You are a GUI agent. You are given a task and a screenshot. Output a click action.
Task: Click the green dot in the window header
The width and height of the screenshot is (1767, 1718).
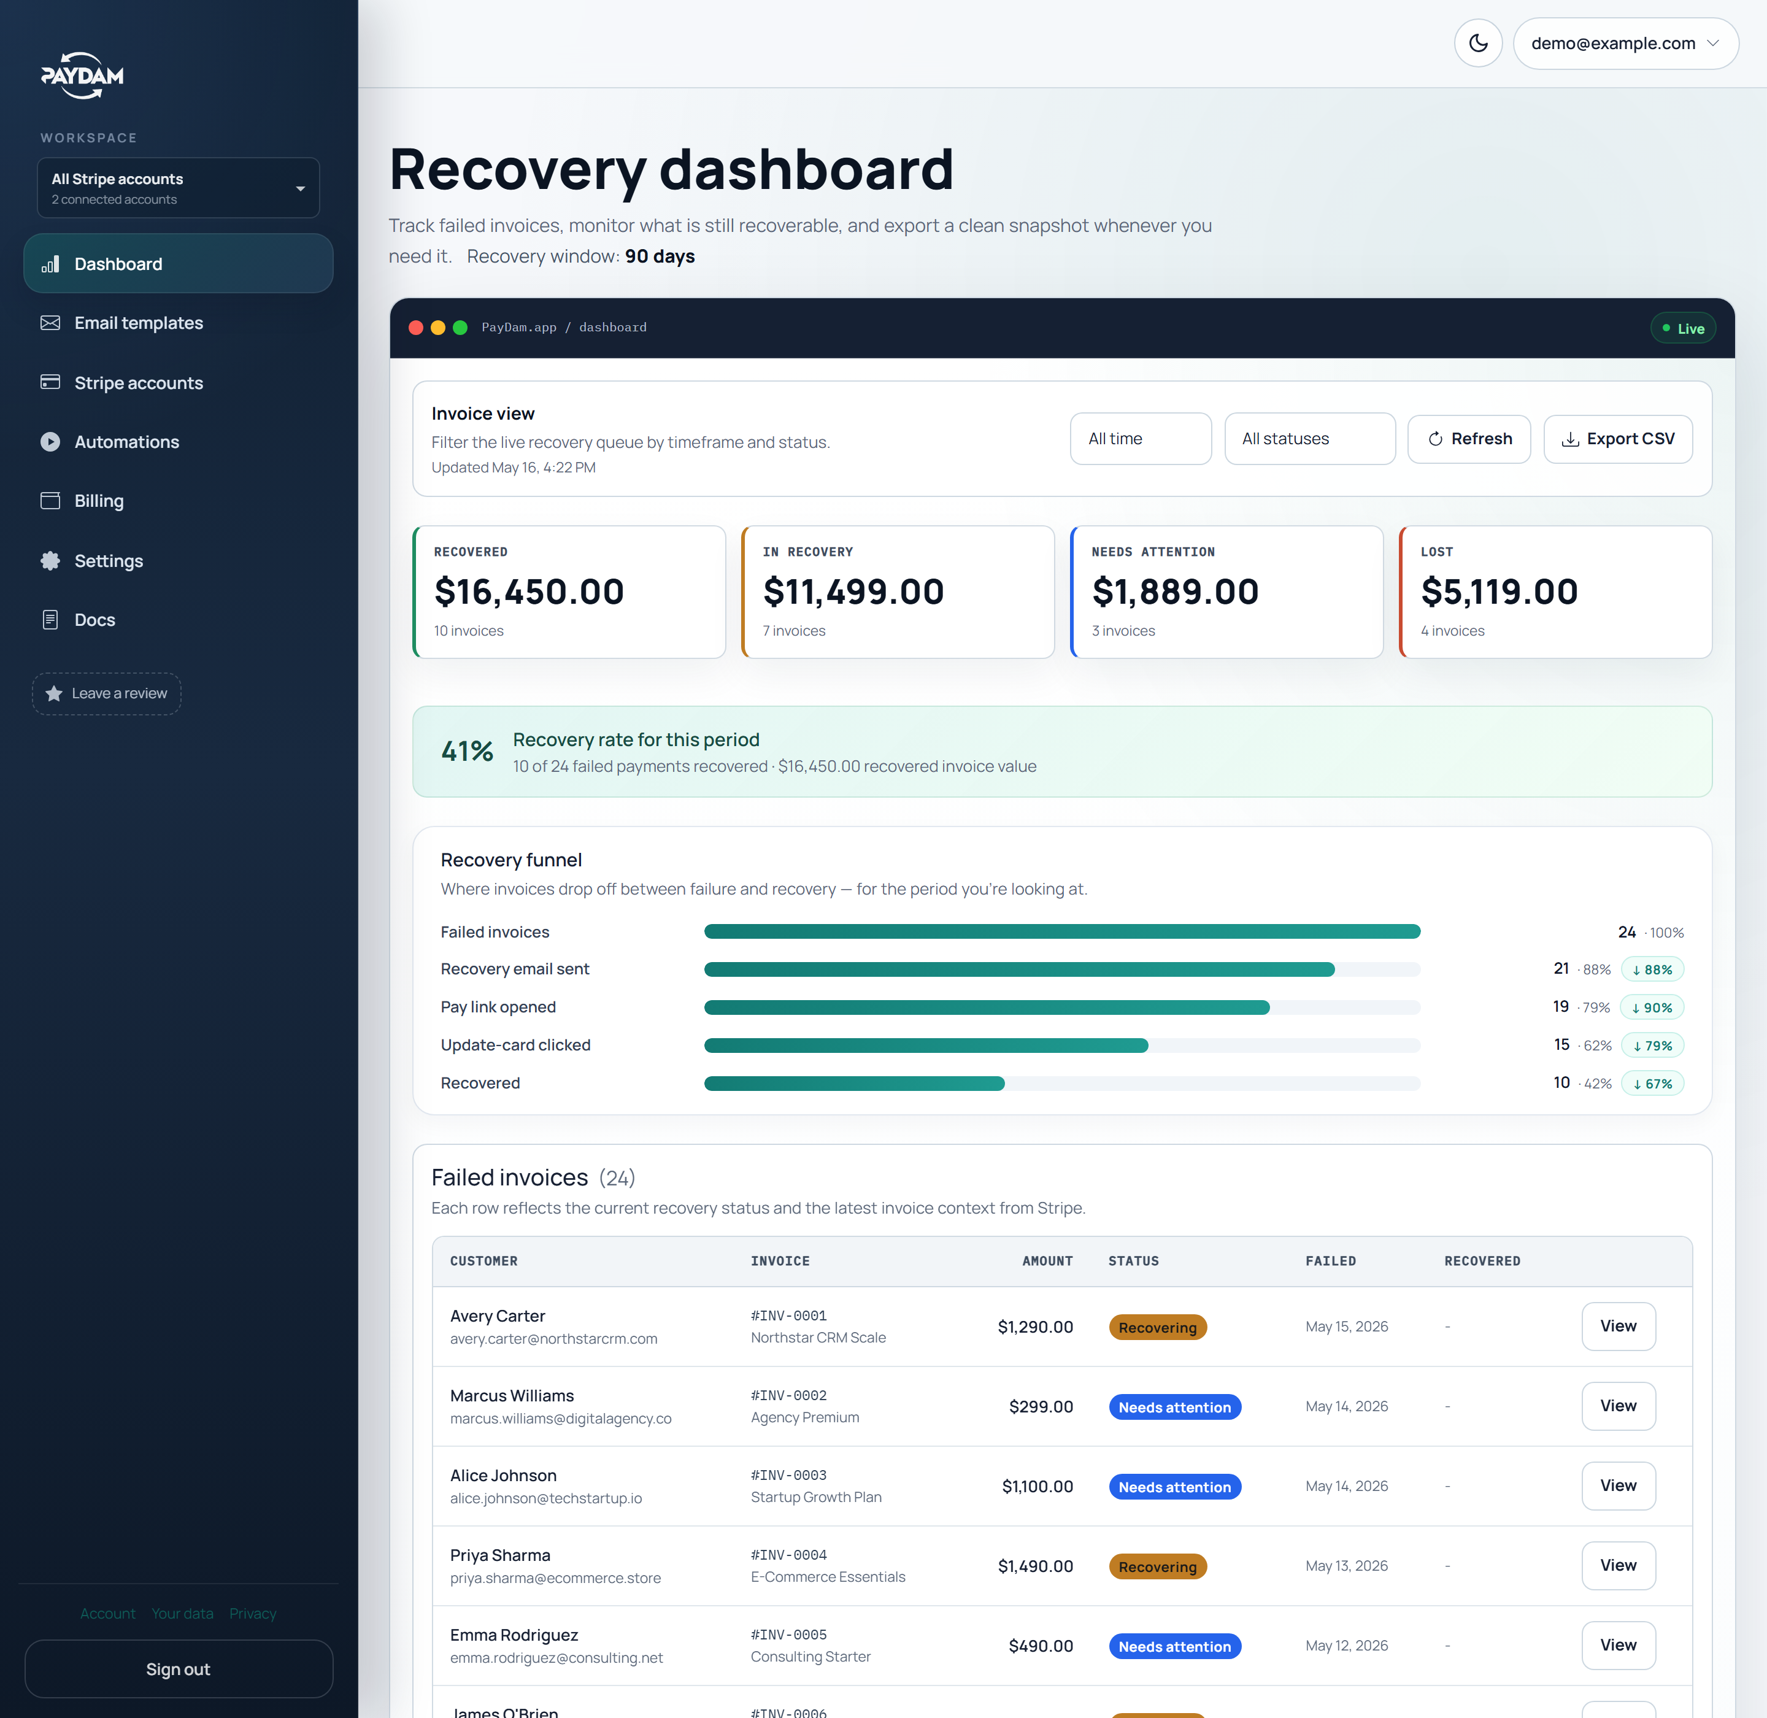click(460, 328)
